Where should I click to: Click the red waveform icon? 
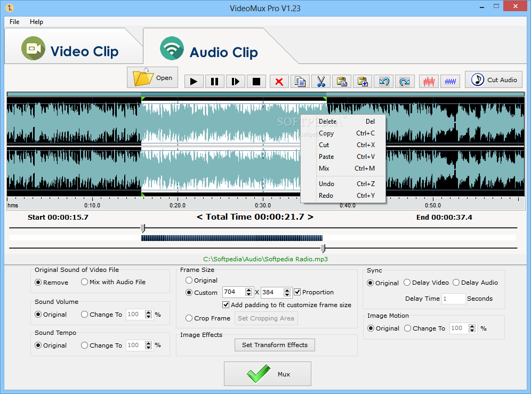429,82
